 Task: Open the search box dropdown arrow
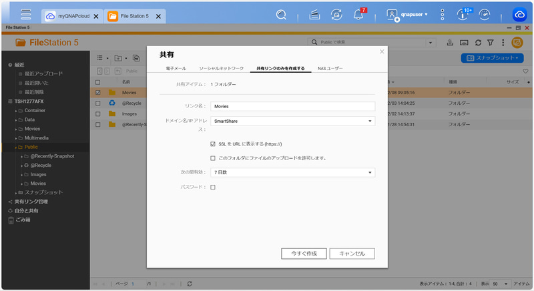coord(431,43)
